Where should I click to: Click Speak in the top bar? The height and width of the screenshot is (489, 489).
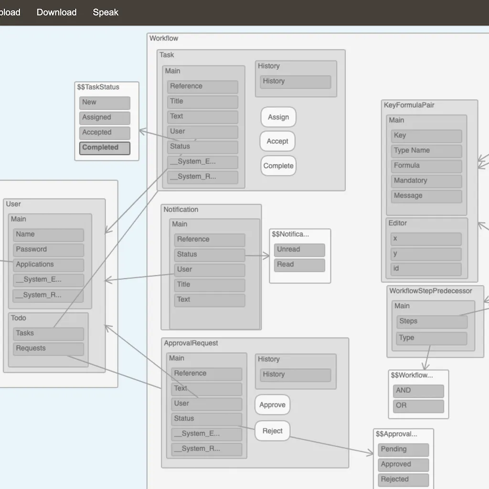106,12
